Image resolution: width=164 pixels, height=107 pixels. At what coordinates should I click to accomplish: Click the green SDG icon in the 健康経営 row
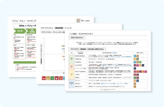(135, 78)
